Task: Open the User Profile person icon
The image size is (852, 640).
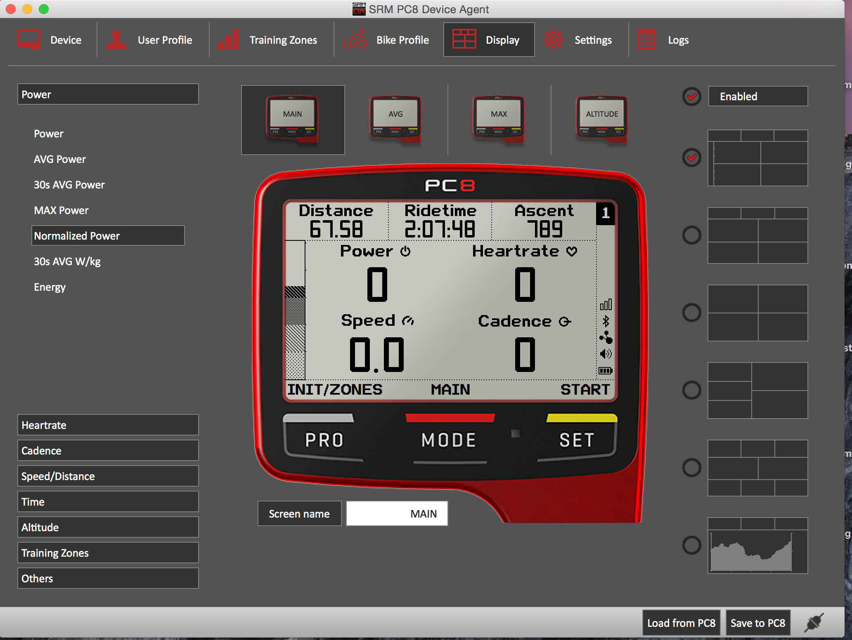Action: pyautogui.click(x=116, y=40)
